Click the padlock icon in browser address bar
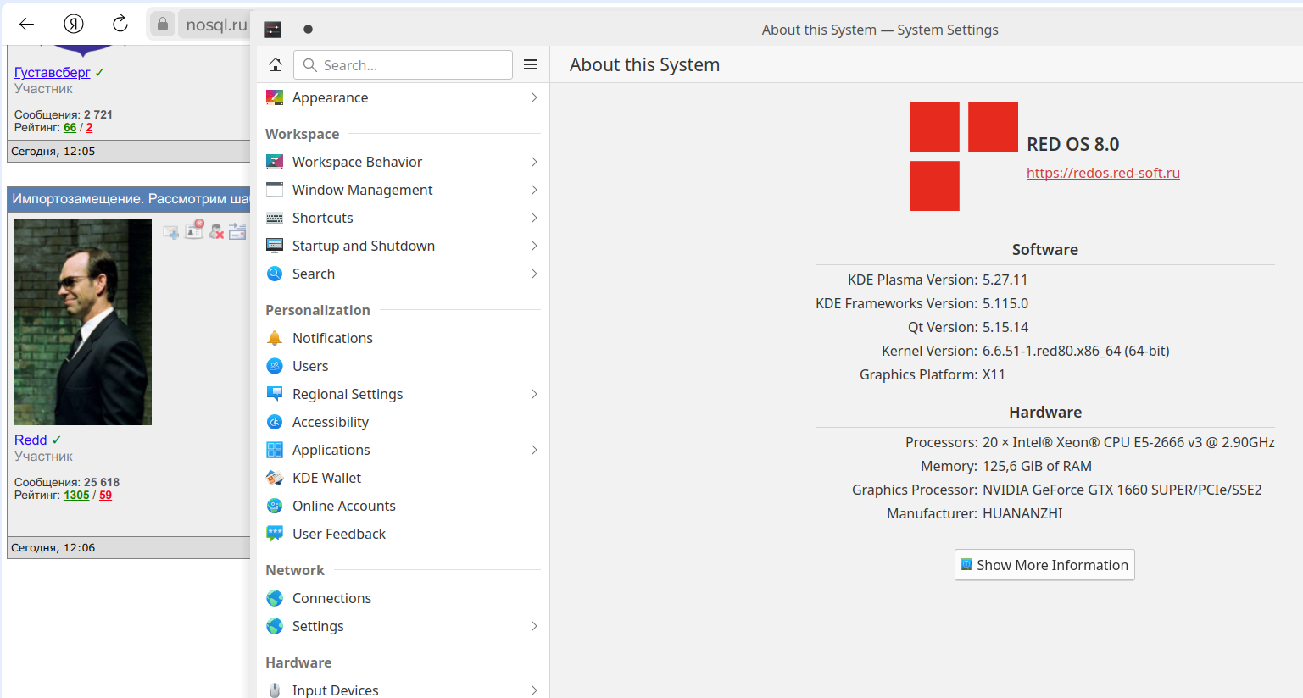The width and height of the screenshot is (1303, 698). click(x=163, y=25)
